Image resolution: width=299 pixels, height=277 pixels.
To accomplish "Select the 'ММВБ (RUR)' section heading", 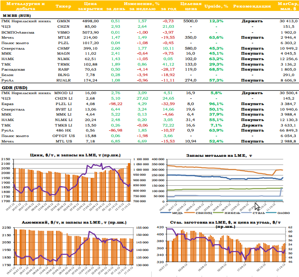I will coord(17,16).
